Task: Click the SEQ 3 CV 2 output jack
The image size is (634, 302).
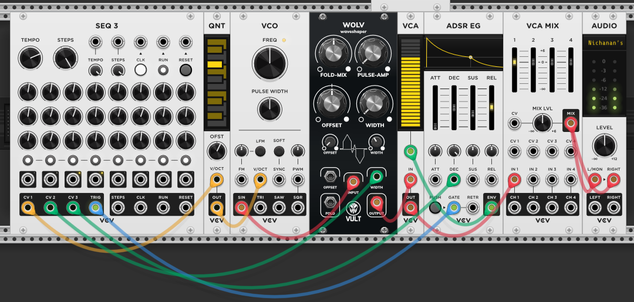Action: click(50, 208)
